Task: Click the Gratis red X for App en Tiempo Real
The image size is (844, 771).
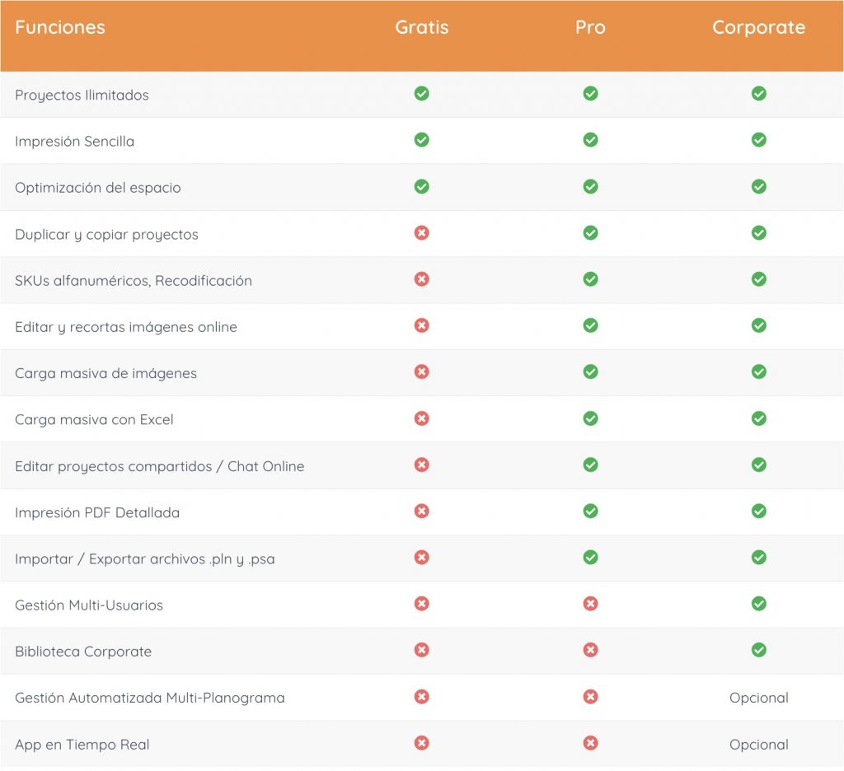Action: (421, 743)
